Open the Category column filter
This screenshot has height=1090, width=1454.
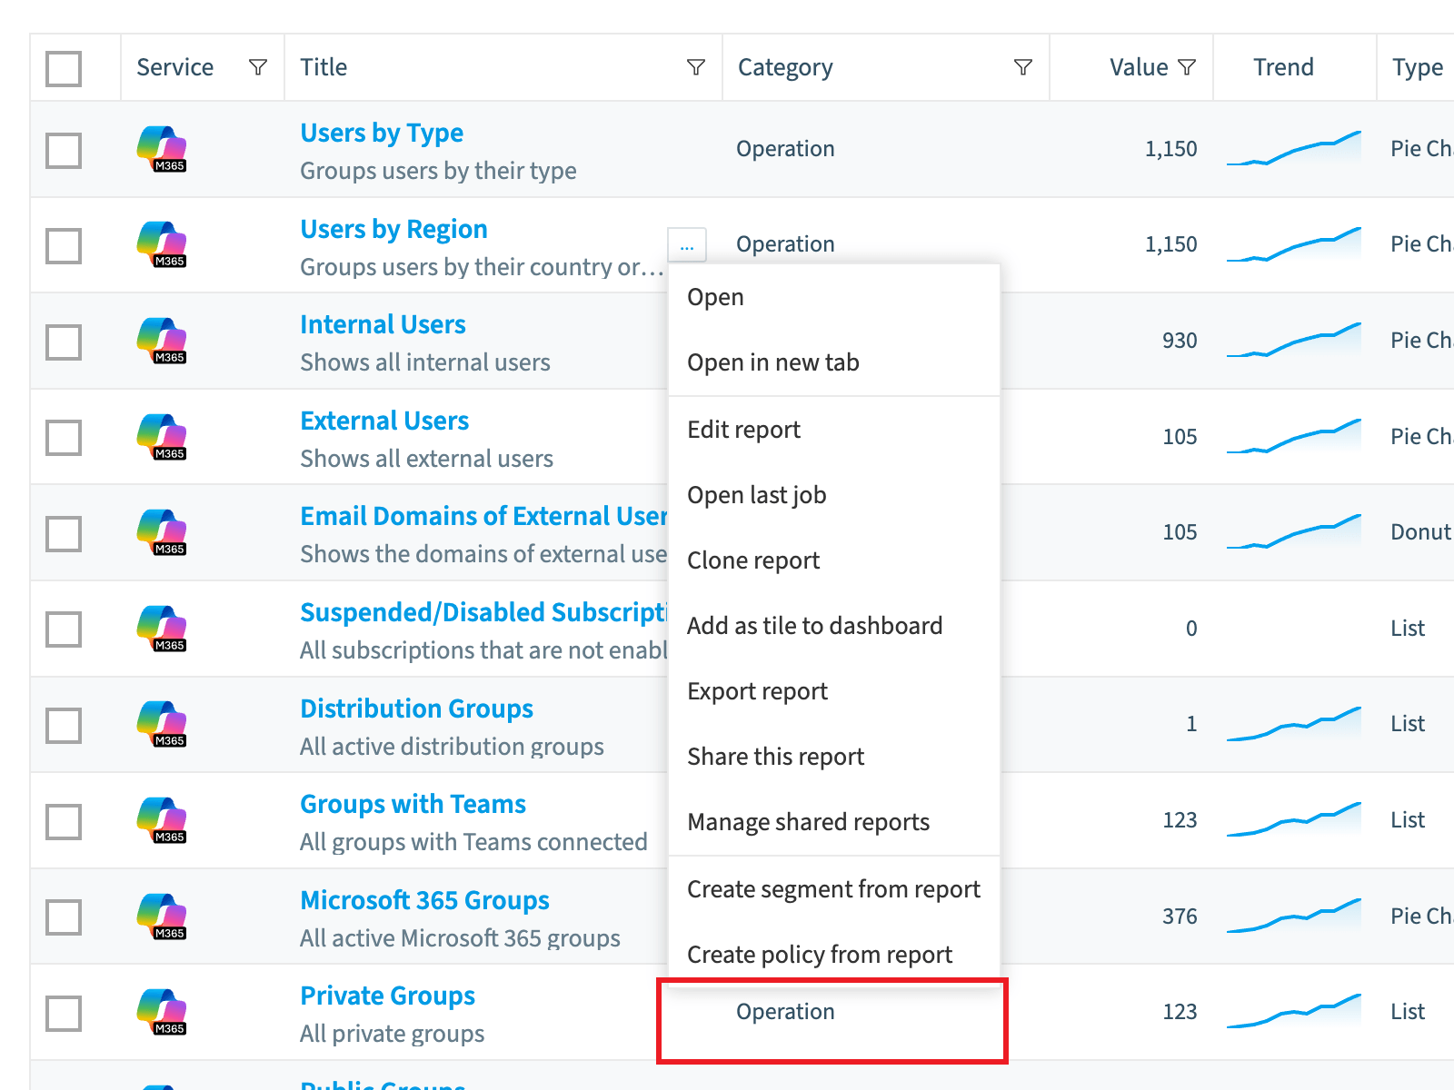[1023, 67]
